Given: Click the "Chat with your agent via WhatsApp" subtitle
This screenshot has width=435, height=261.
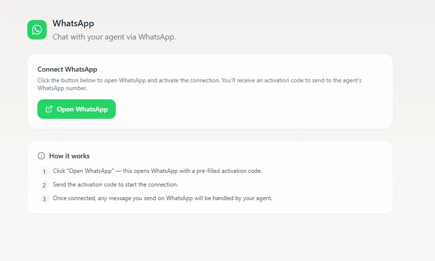Looking at the screenshot, I should tap(114, 37).
